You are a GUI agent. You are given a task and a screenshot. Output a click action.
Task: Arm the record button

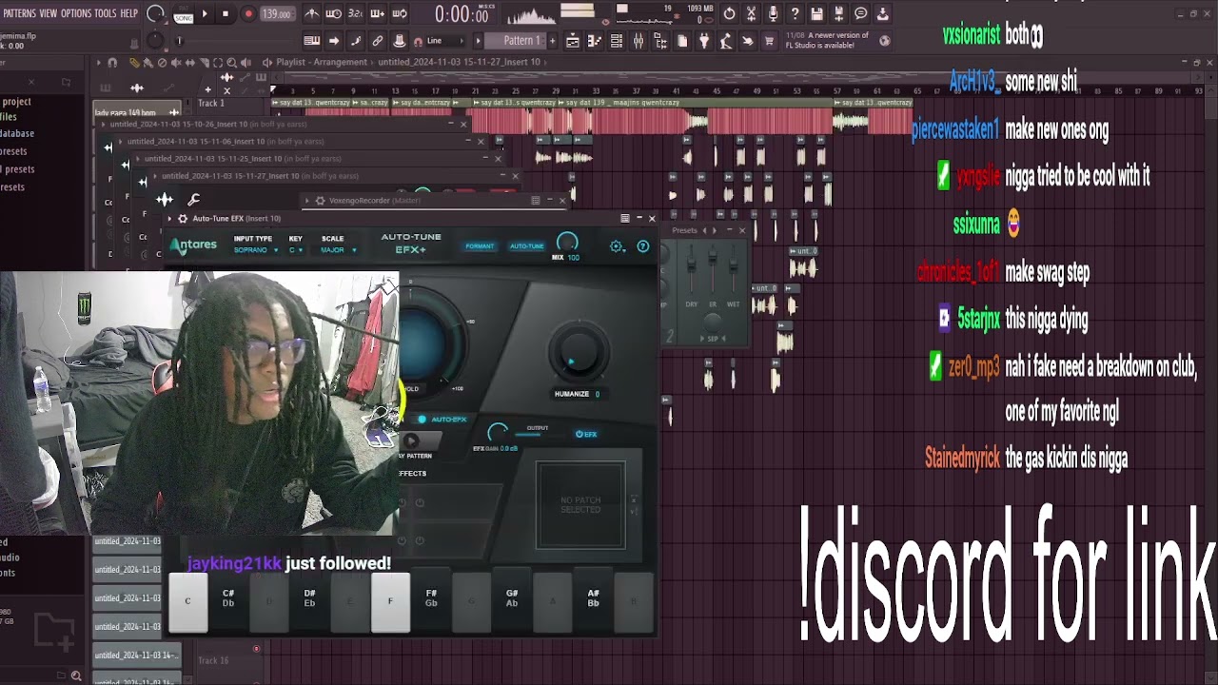click(x=248, y=14)
